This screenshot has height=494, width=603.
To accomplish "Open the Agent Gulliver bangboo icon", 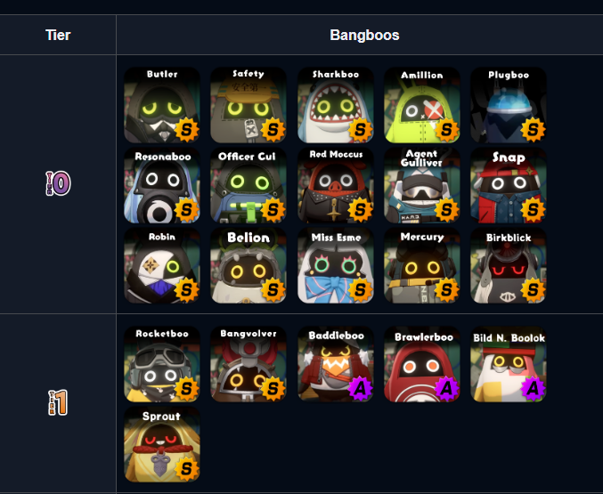I will [422, 185].
